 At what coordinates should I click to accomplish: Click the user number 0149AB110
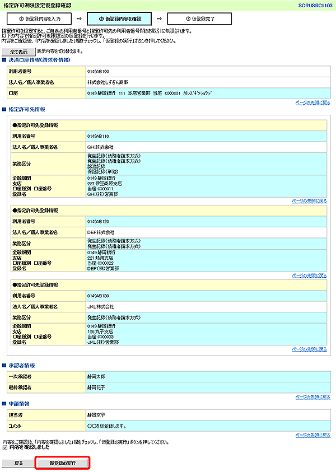(x=98, y=137)
